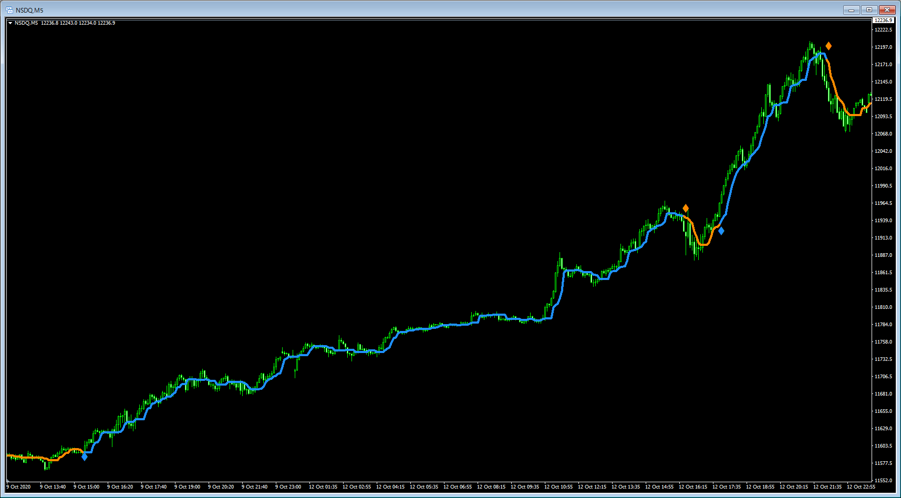Screen dimensions: 901x498
Task: Click the 9 Oct 21:40 time label
Action: 255,487
